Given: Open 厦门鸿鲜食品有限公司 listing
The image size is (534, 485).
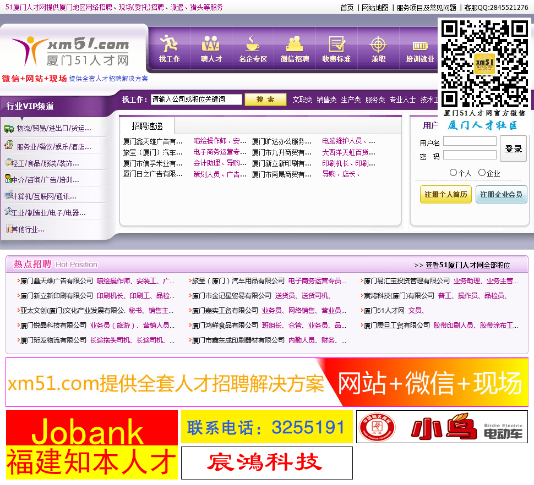Looking at the screenshot, I should coord(225,326).
